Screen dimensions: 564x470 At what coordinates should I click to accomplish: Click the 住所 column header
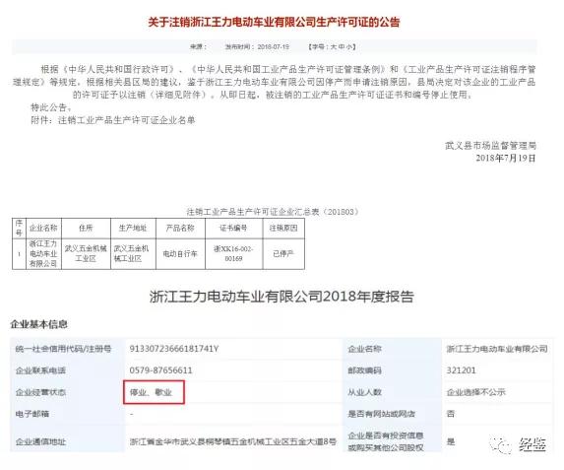click(86, 229)
